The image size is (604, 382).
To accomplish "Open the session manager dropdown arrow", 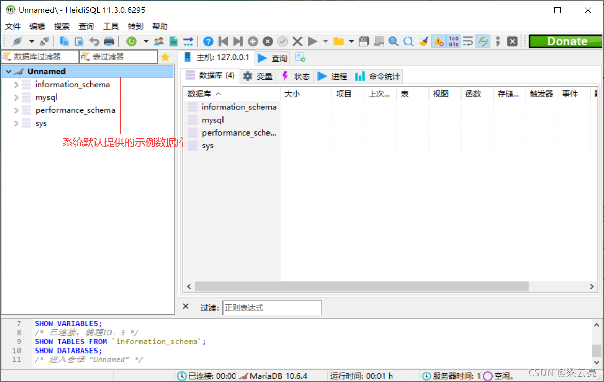I will [x=31, y=41].
